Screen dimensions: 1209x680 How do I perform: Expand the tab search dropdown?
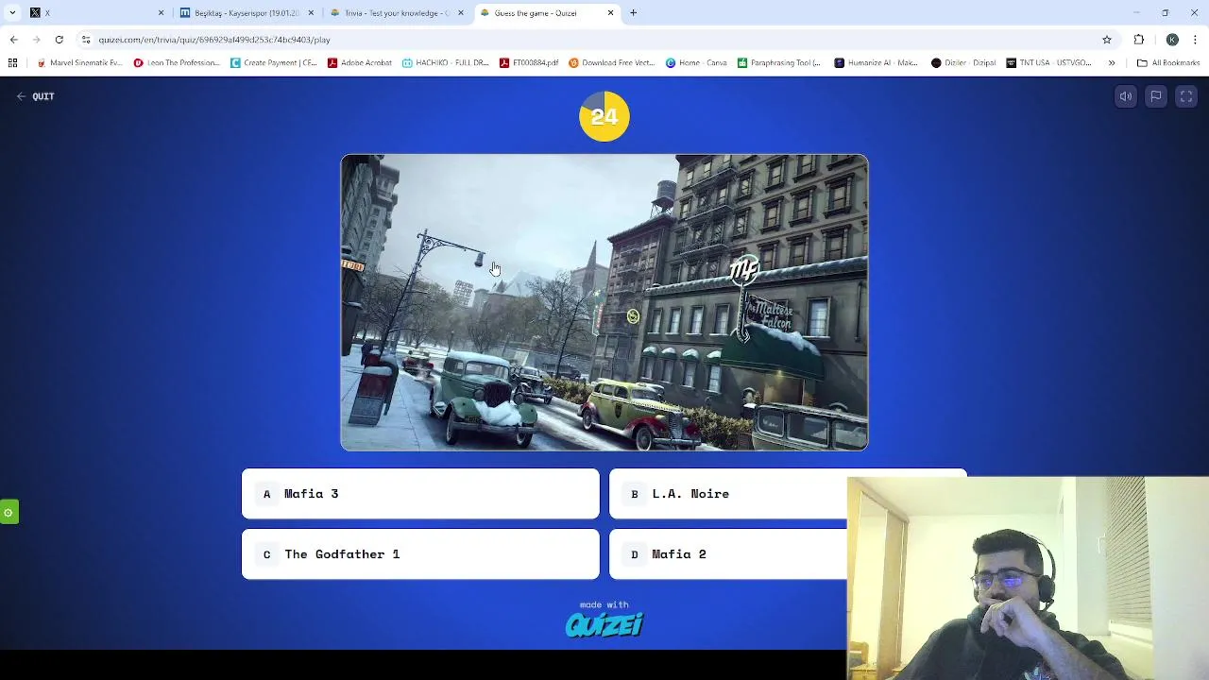point(12,13)
